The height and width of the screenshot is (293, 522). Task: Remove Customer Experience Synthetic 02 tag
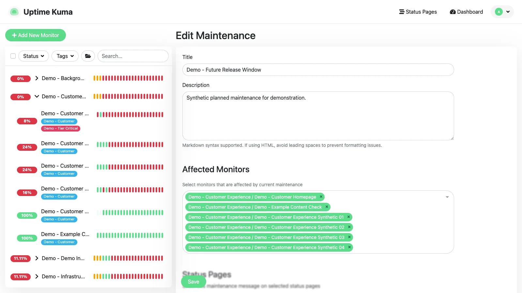[x=349, y=227]
